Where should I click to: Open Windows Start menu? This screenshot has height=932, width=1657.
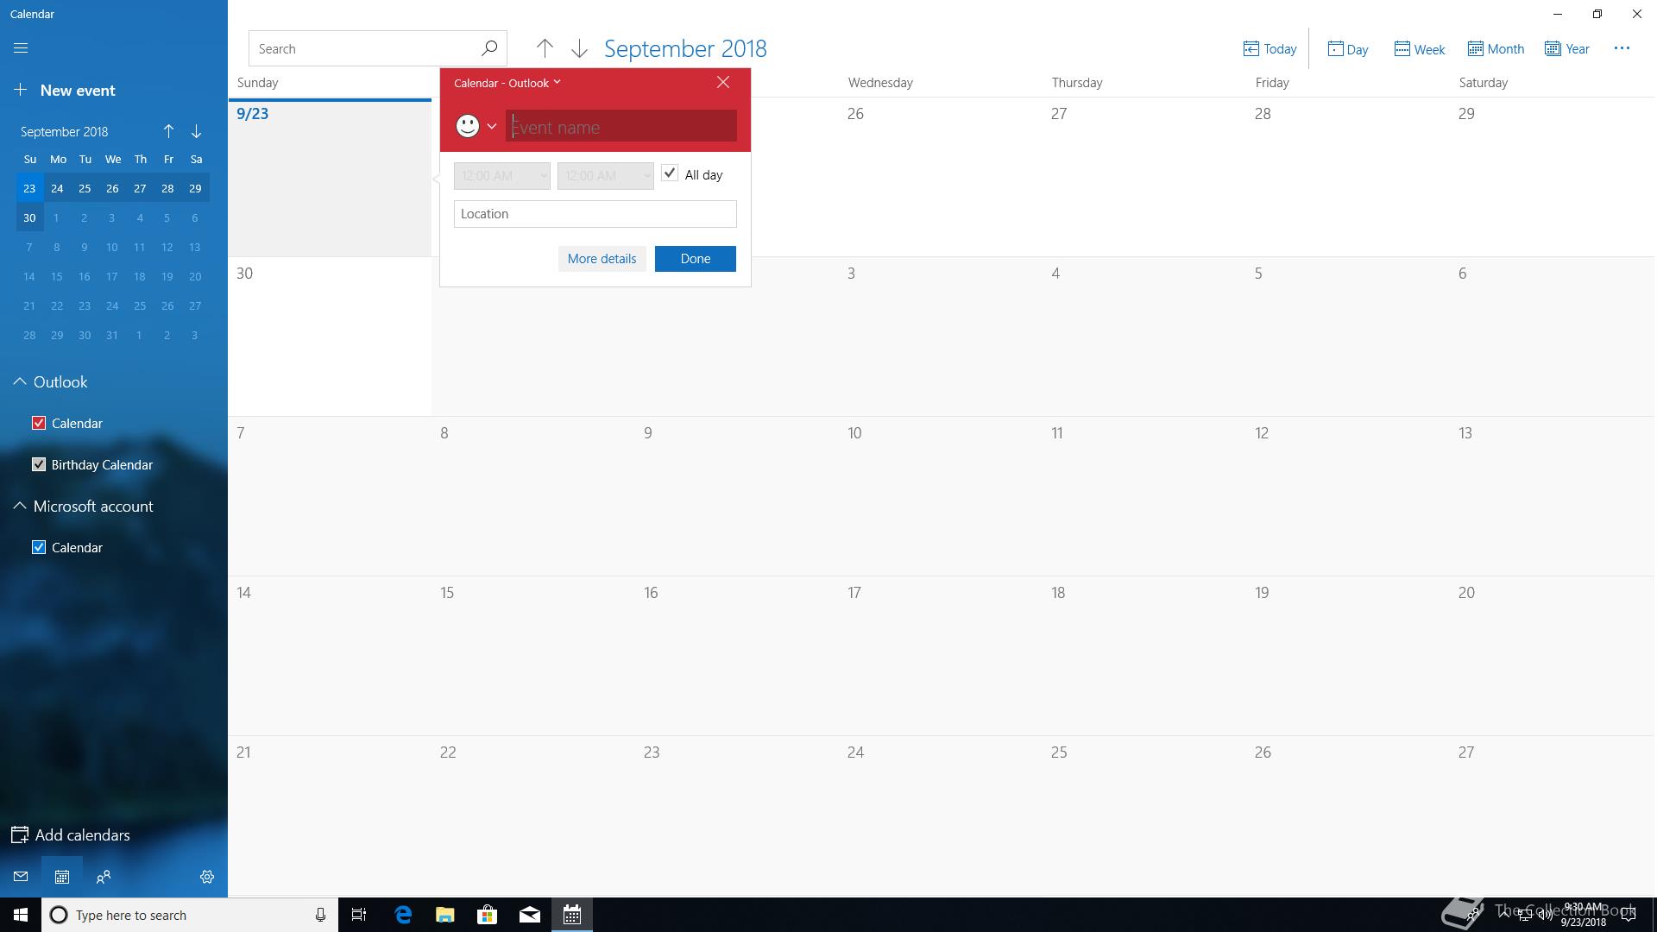(x=21, y=915)
